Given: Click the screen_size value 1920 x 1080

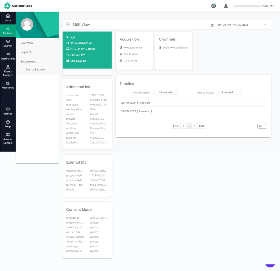Looking at the screenshot, I should (x=97, y=95).
